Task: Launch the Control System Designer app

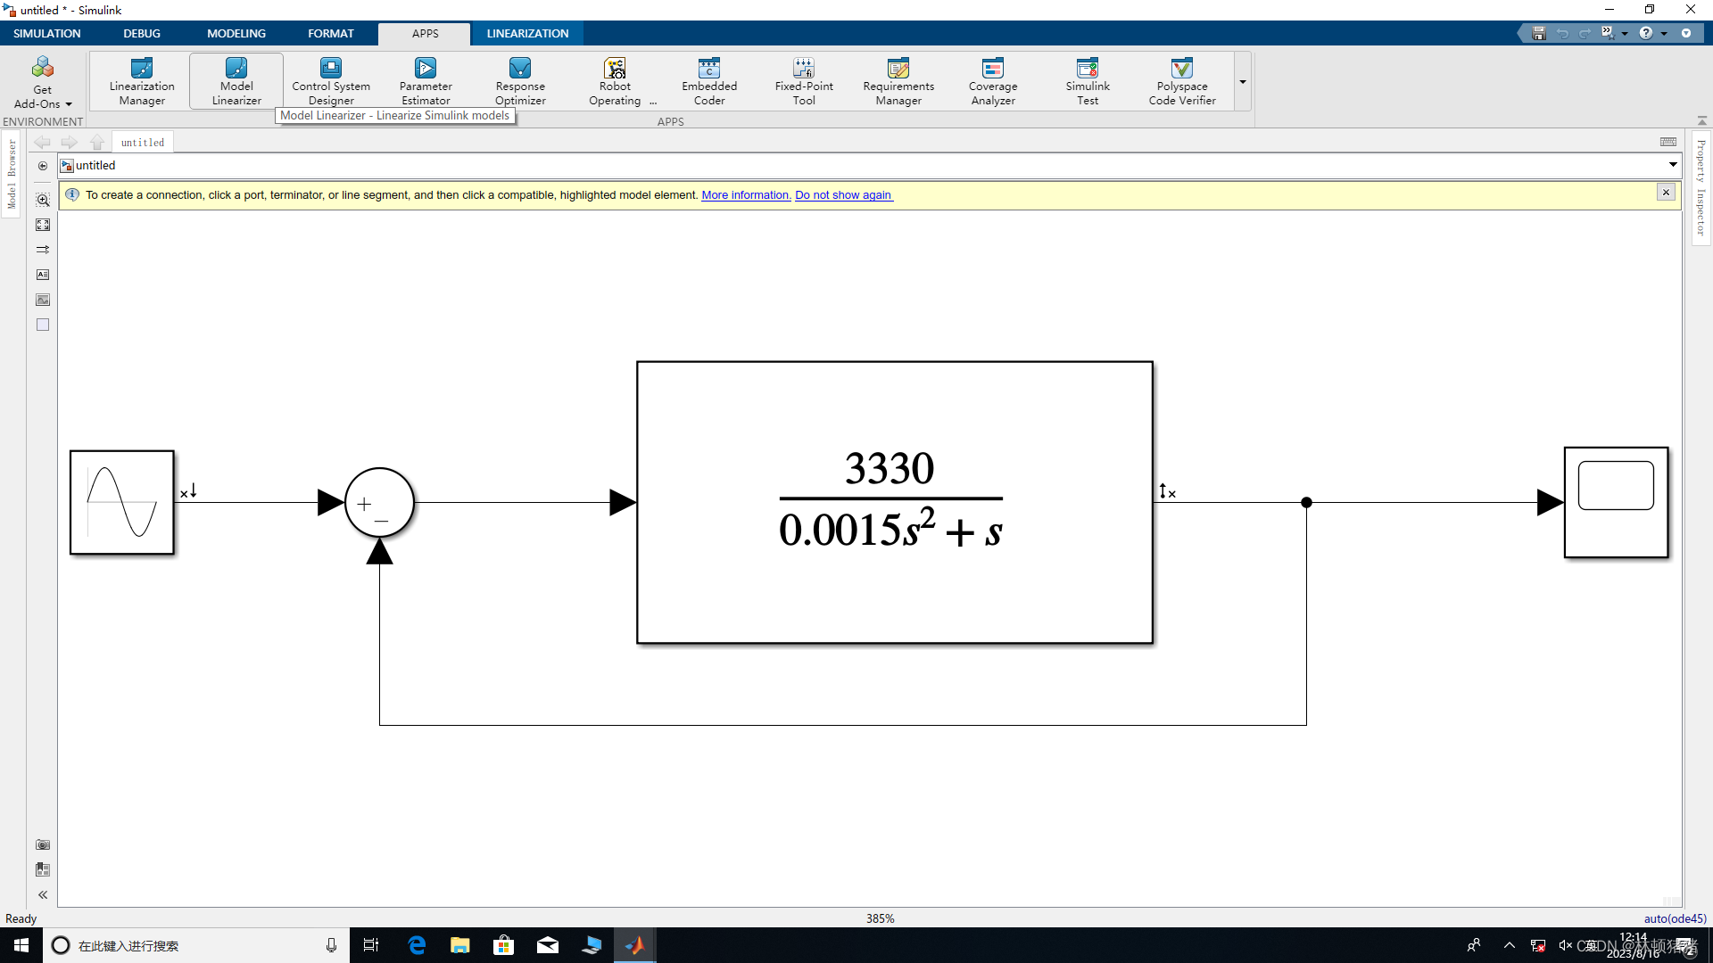Action: click(x=331, y=80)
